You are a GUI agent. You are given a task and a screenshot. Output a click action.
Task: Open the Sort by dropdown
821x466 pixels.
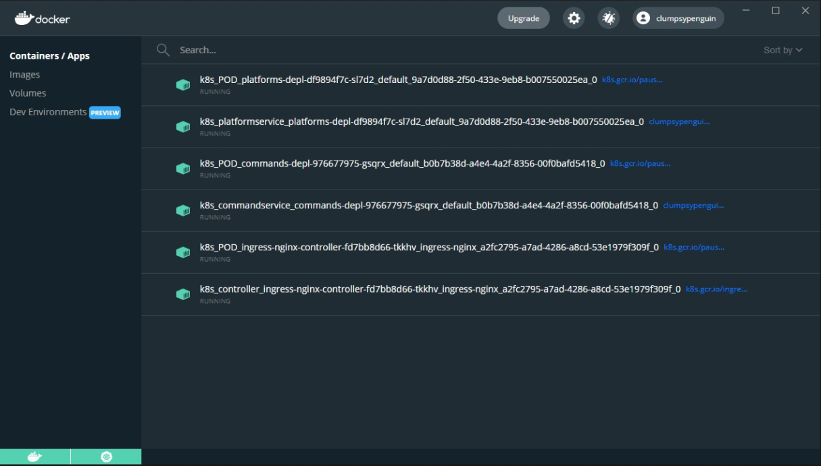(x=783, y=50)
